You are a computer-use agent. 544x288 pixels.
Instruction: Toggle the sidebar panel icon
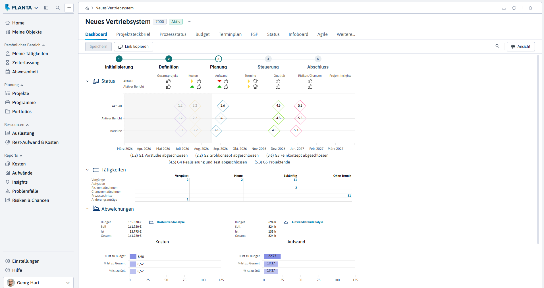coord(46,8)
